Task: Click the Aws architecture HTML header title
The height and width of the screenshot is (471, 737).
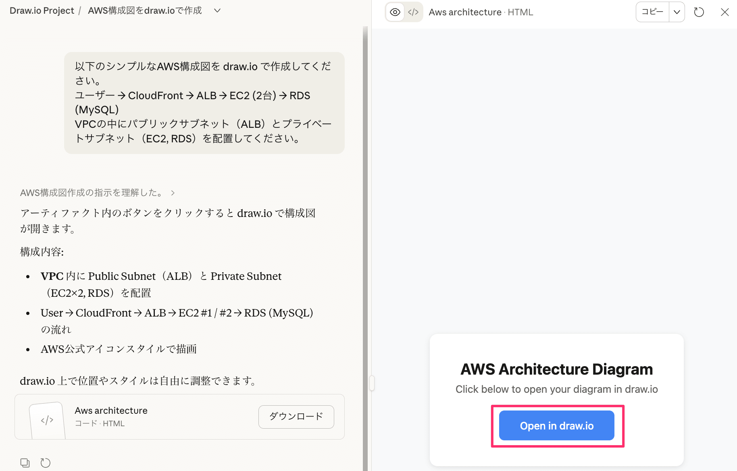Action: coord(481,12)
